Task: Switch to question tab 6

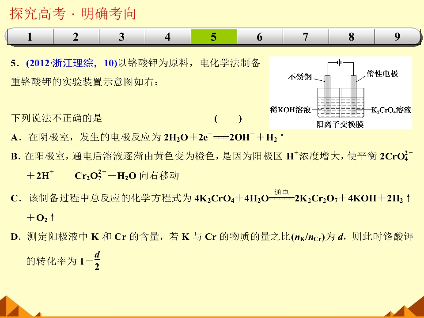Action: pyautogui.click(x=260, y=37)
